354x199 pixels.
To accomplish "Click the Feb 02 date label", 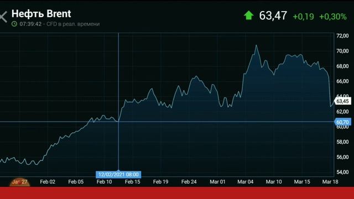I will point(48,182).
